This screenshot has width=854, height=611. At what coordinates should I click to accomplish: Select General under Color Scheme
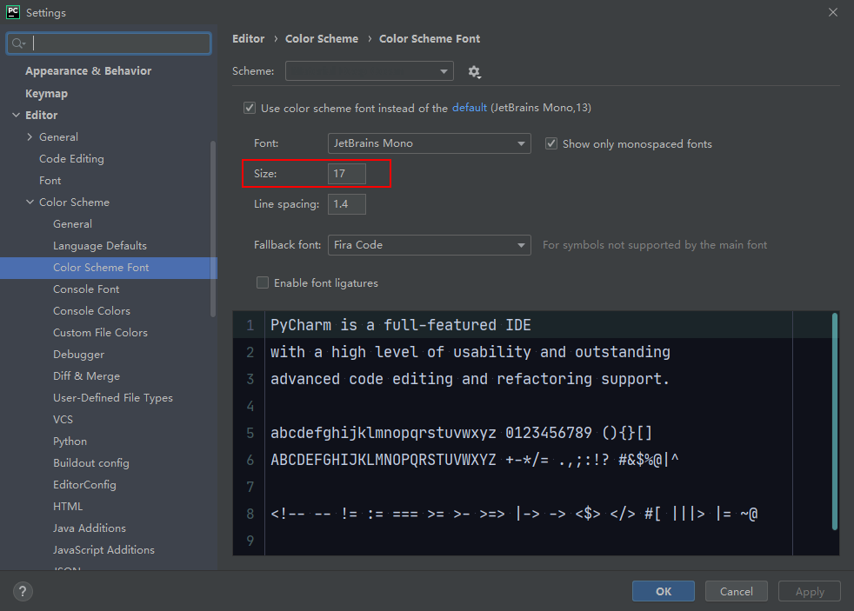[72, 223]
